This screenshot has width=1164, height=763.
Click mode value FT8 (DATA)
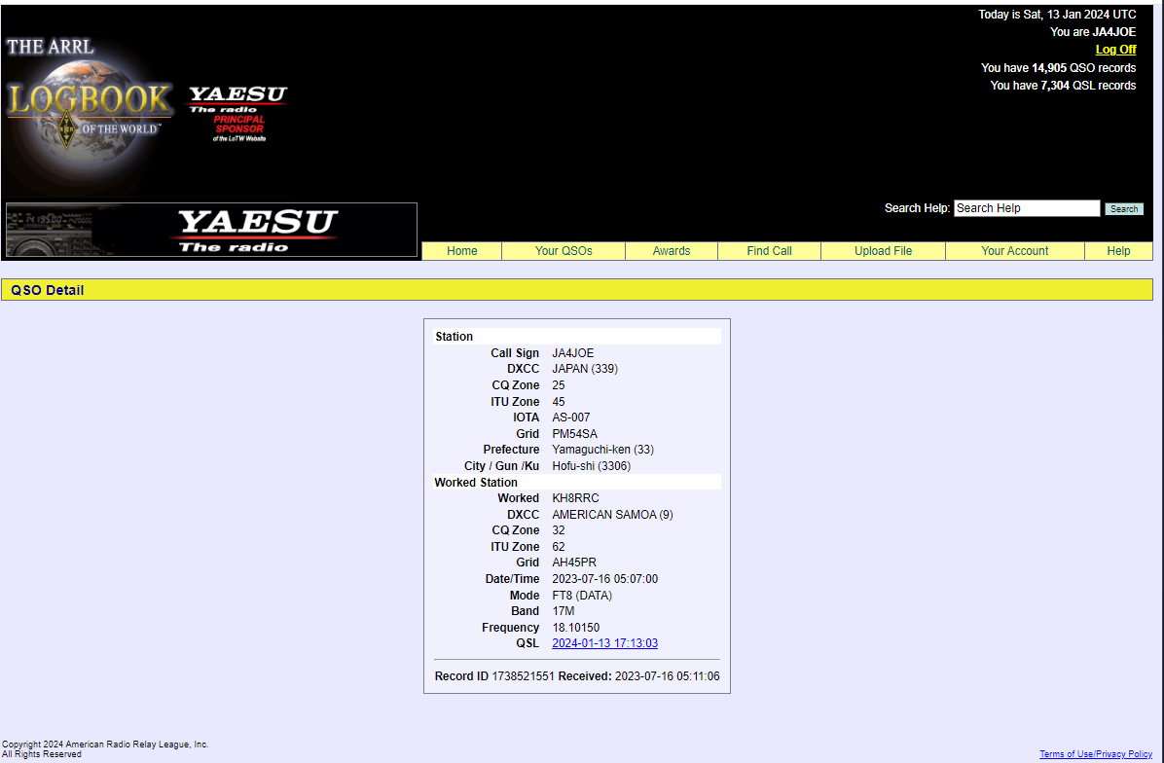(x=582, y=596)
